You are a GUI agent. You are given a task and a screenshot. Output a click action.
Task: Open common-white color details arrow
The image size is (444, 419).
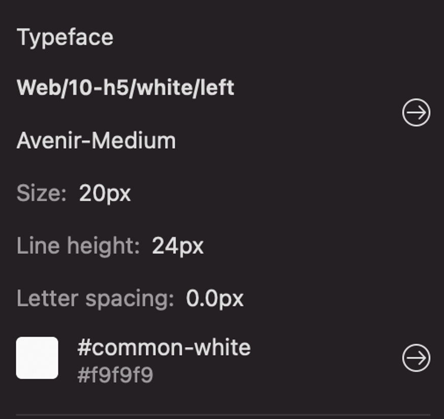(x=416, y=358)
